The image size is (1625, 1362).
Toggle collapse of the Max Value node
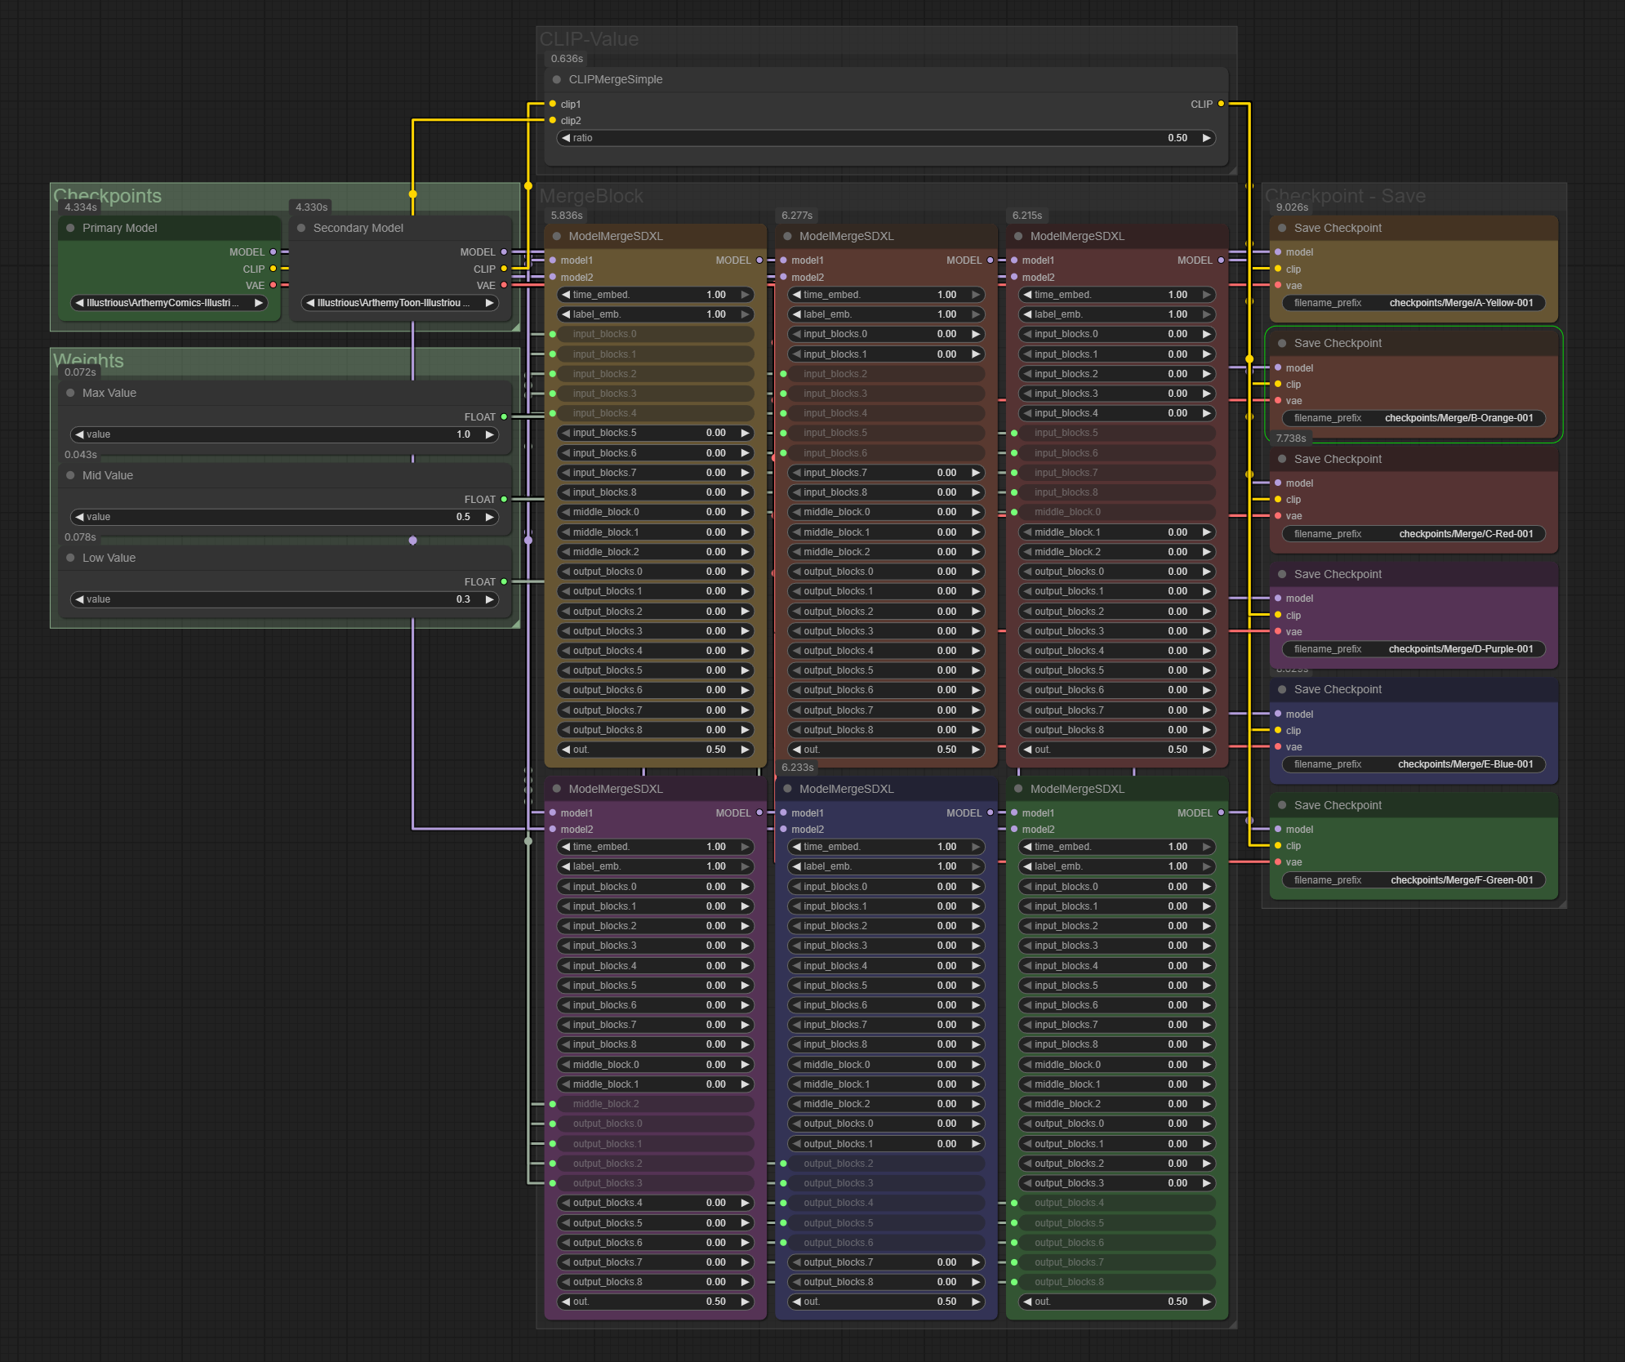pos(70,393)
